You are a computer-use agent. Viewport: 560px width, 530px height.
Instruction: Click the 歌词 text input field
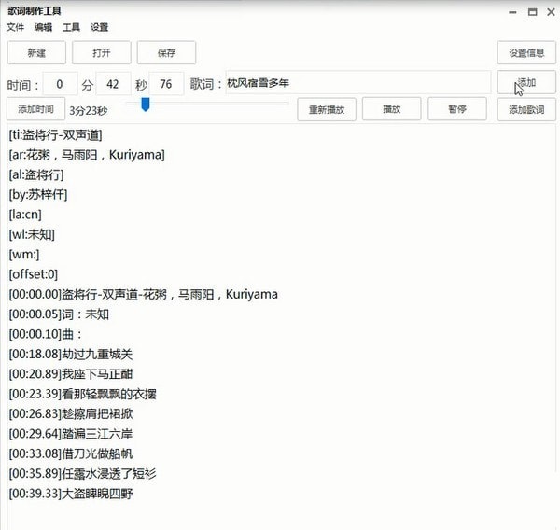point(357,83)
